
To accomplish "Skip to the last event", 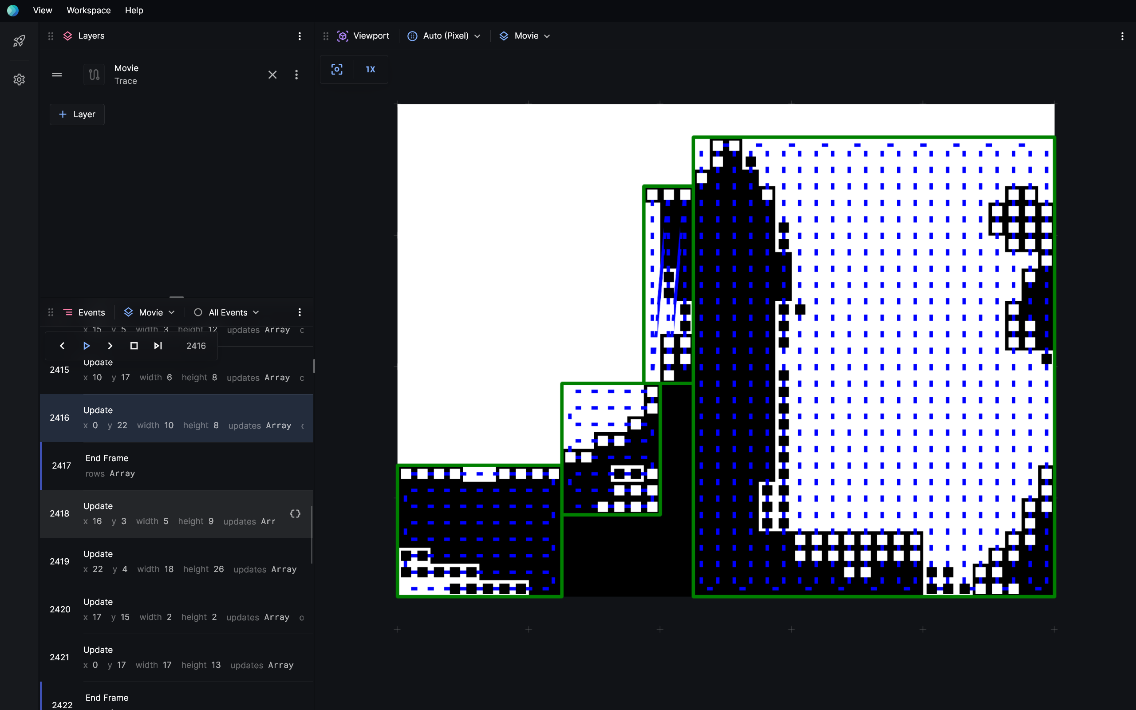I will 158,346.
